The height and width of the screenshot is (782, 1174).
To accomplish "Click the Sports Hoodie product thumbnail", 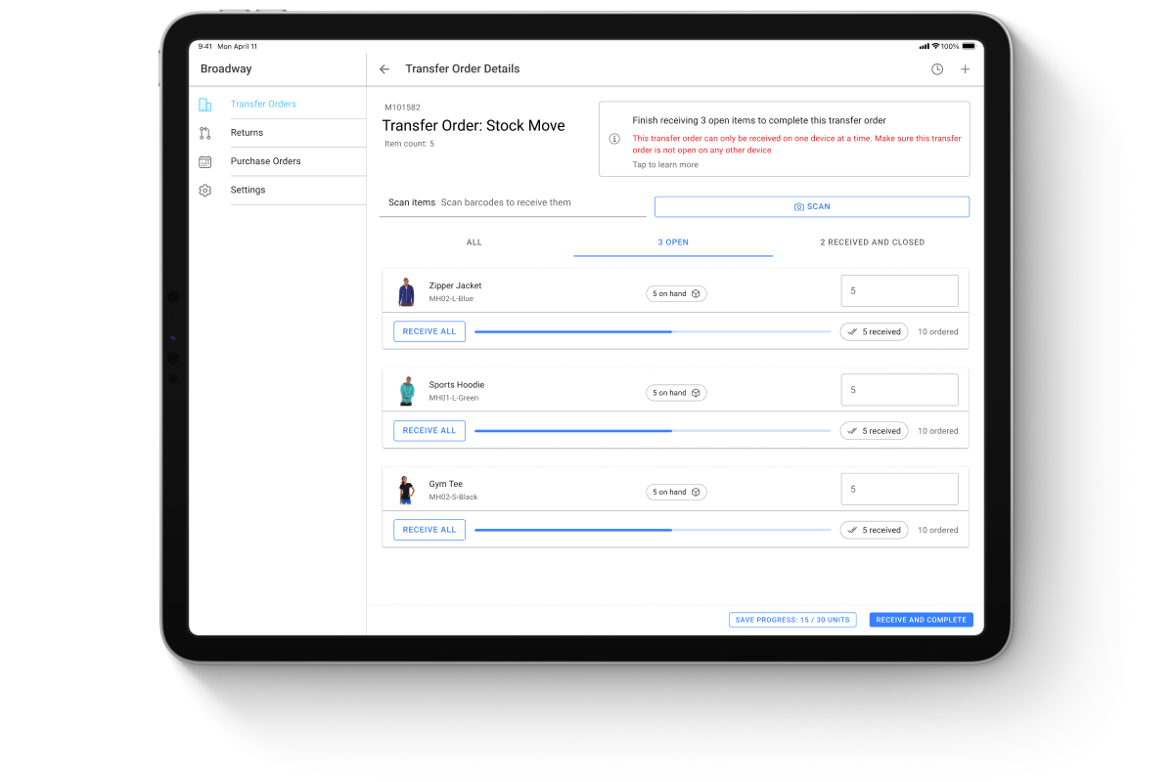I will pyautogui.click(x=406, y=391).
